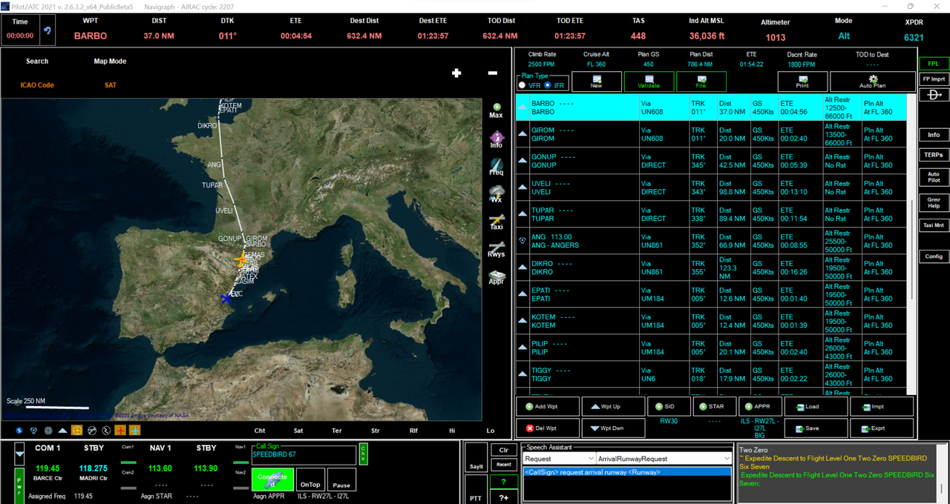Expand the GIROM waypoint row triangle
Image resolution: width=950 pixels, height=504 pixels.
pos(522,134)
